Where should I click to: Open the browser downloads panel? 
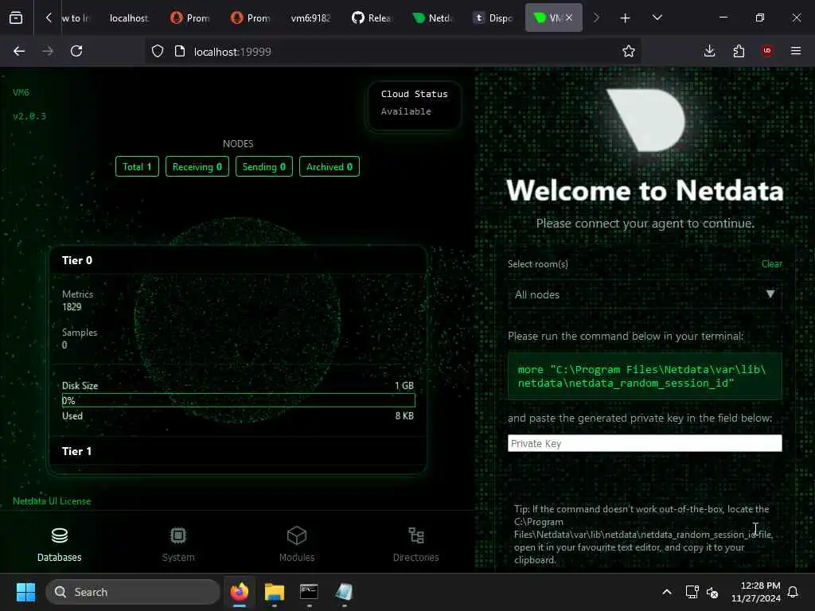click(x=709, y=51)
